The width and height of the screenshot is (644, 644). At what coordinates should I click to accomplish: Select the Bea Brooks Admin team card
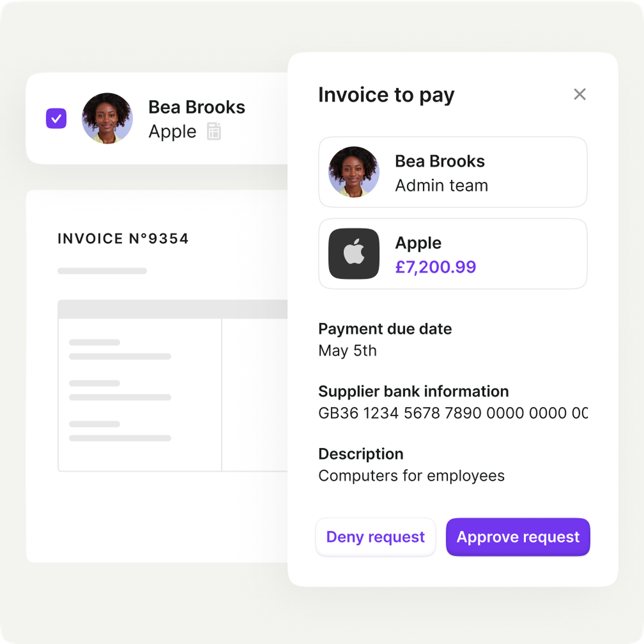pyautogui.click(x=453, y=172)
